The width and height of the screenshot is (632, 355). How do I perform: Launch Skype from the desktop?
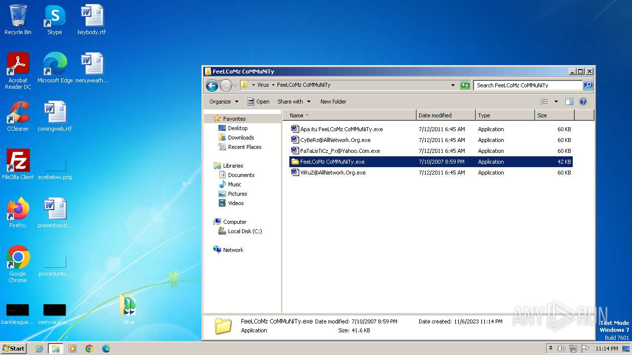click(54, 20)
